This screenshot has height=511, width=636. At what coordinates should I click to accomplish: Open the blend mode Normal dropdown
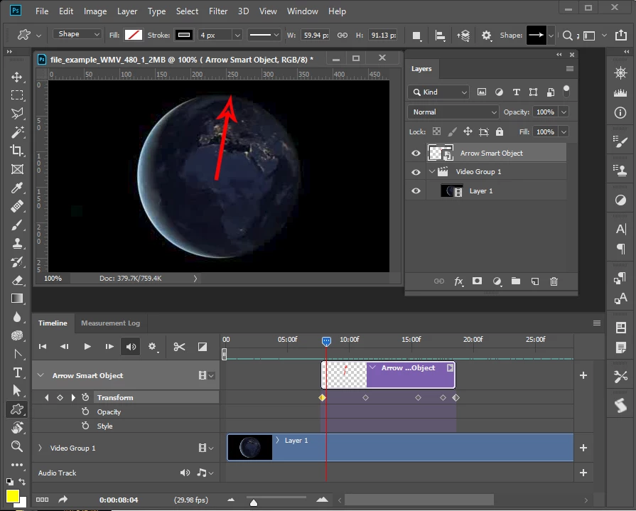(454, 112)
